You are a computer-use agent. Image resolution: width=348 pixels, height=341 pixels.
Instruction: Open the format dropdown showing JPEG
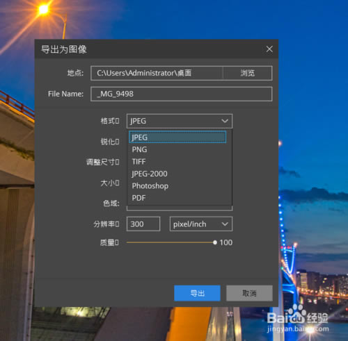pos(180,121)
